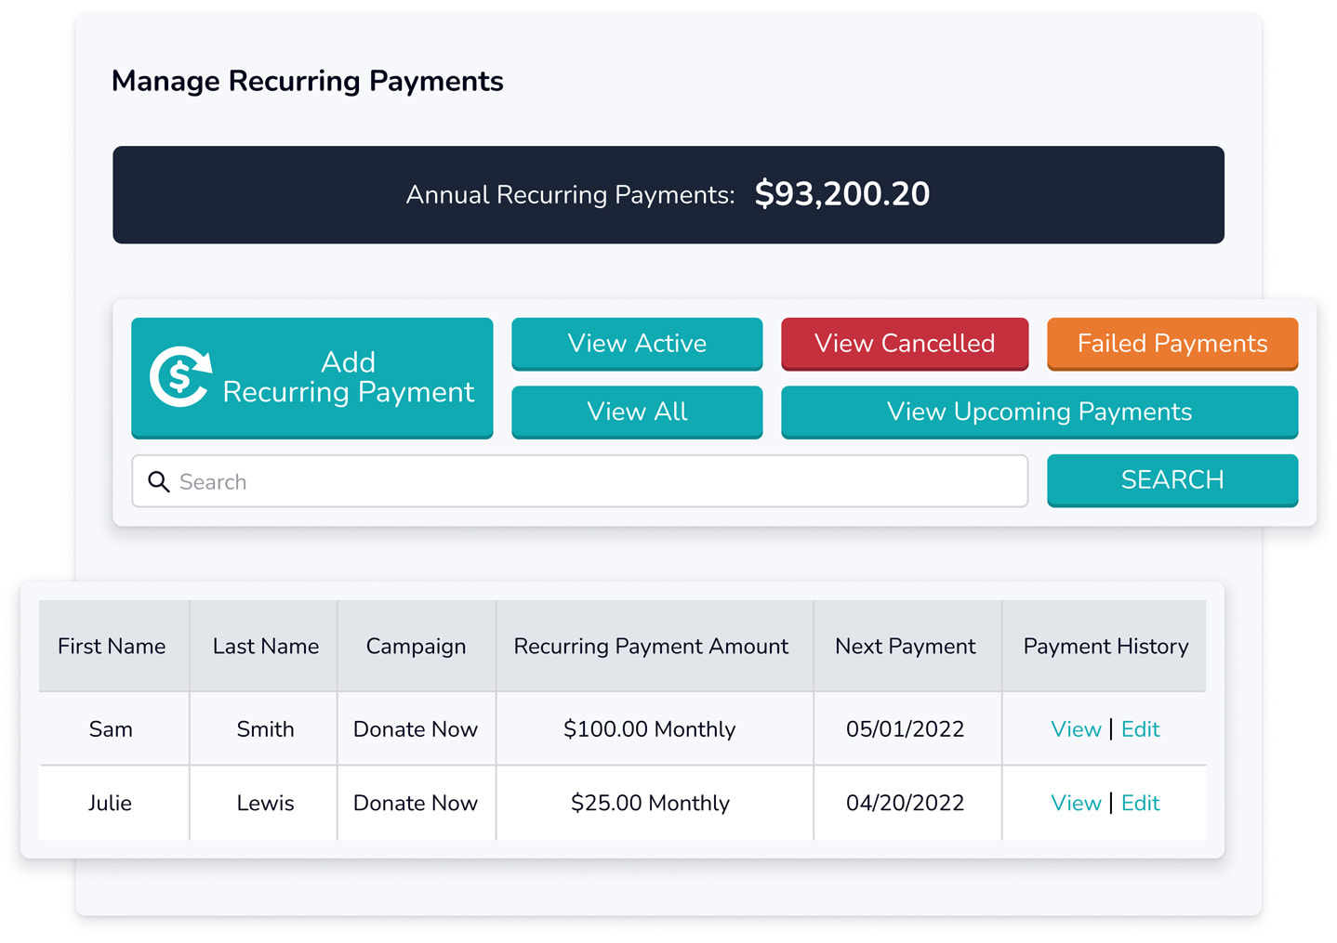This screenshot has height=943, width=1337.
Task: Click the Payment History column header
Action: (1105, 647)
